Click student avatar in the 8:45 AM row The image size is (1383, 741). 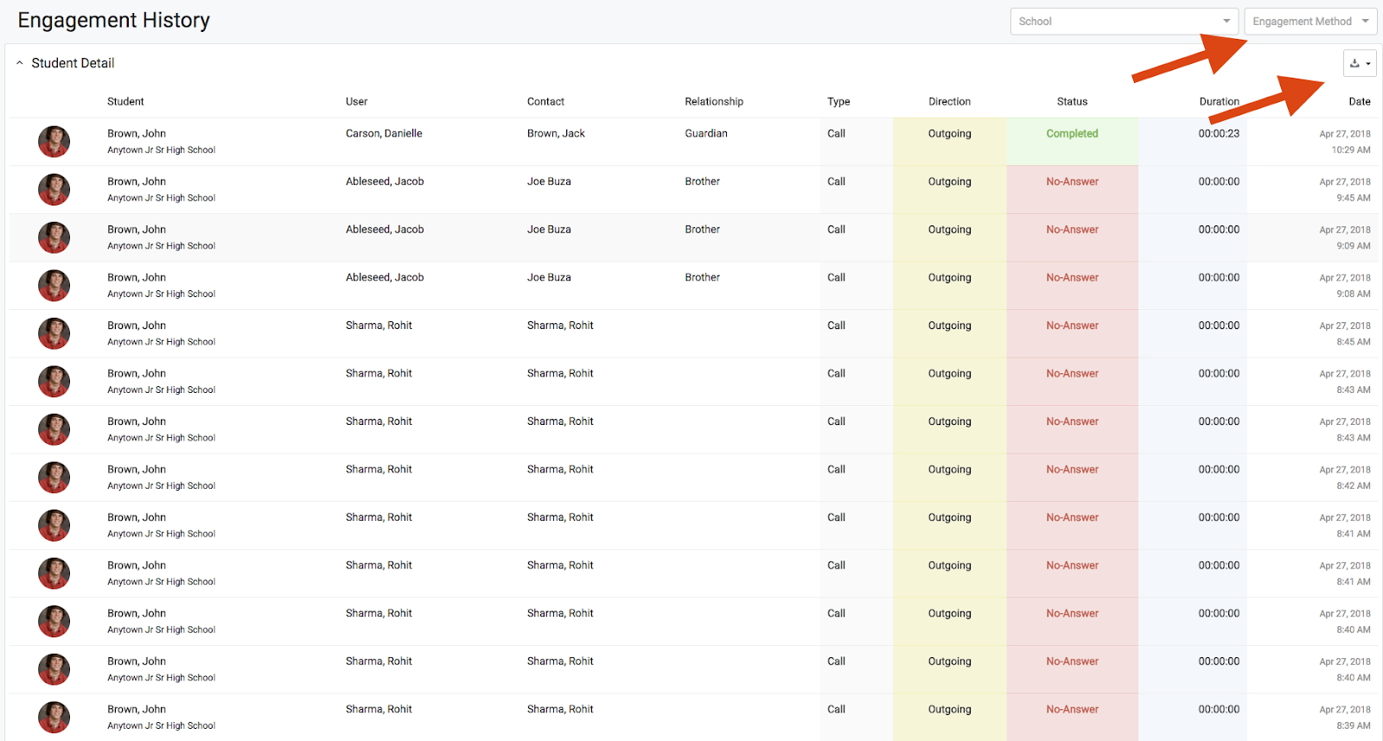coord(54,333)
